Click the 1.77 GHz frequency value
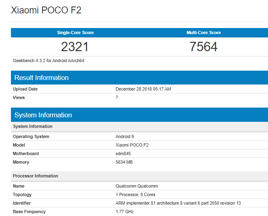 (125, 212)
